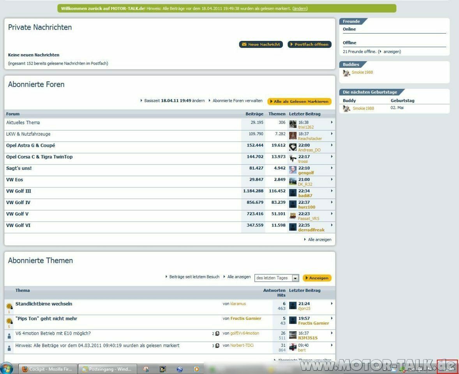This screenshot has width=459, height=374.
Task: Show offline friends via anzeigen link
Action: tap(391, 51)
